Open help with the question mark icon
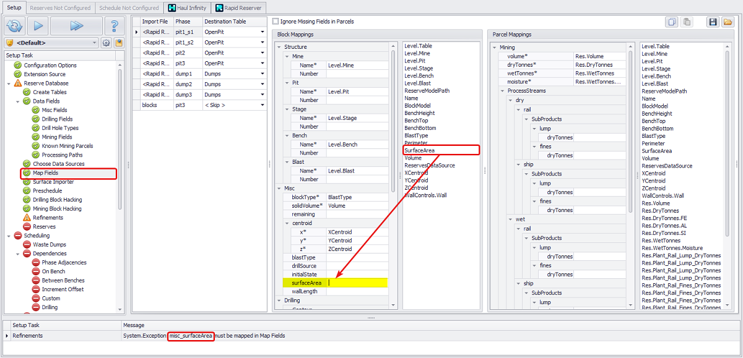 [x=114, y=26]
